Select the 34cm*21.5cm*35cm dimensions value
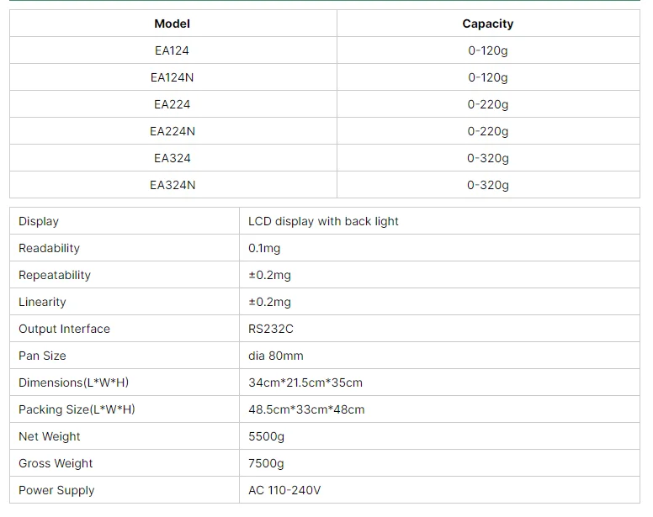Screen dimensions: 653x517 point(305,382)
